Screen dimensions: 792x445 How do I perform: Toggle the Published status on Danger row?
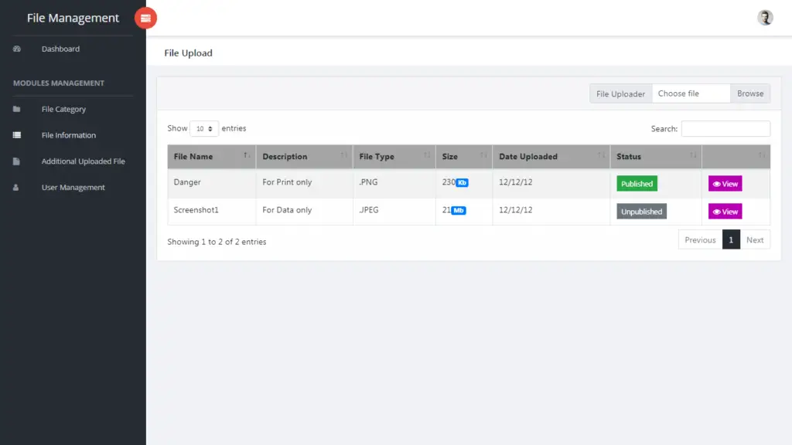click(637, 183)
